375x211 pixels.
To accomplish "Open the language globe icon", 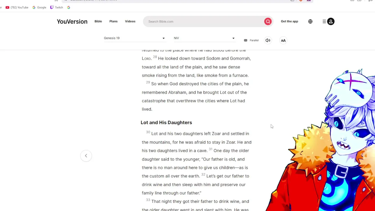I will click(310, 21).
